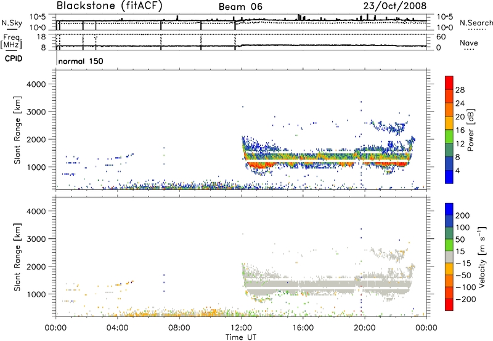
Task: Click the 'Freq. [MHz]' axis label
Action: [x=12, y=41]
